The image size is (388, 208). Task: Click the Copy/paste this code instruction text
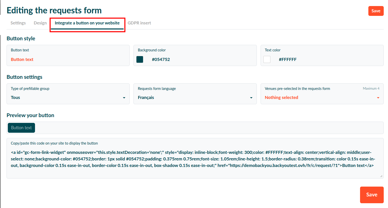click(x=54, y=143)
